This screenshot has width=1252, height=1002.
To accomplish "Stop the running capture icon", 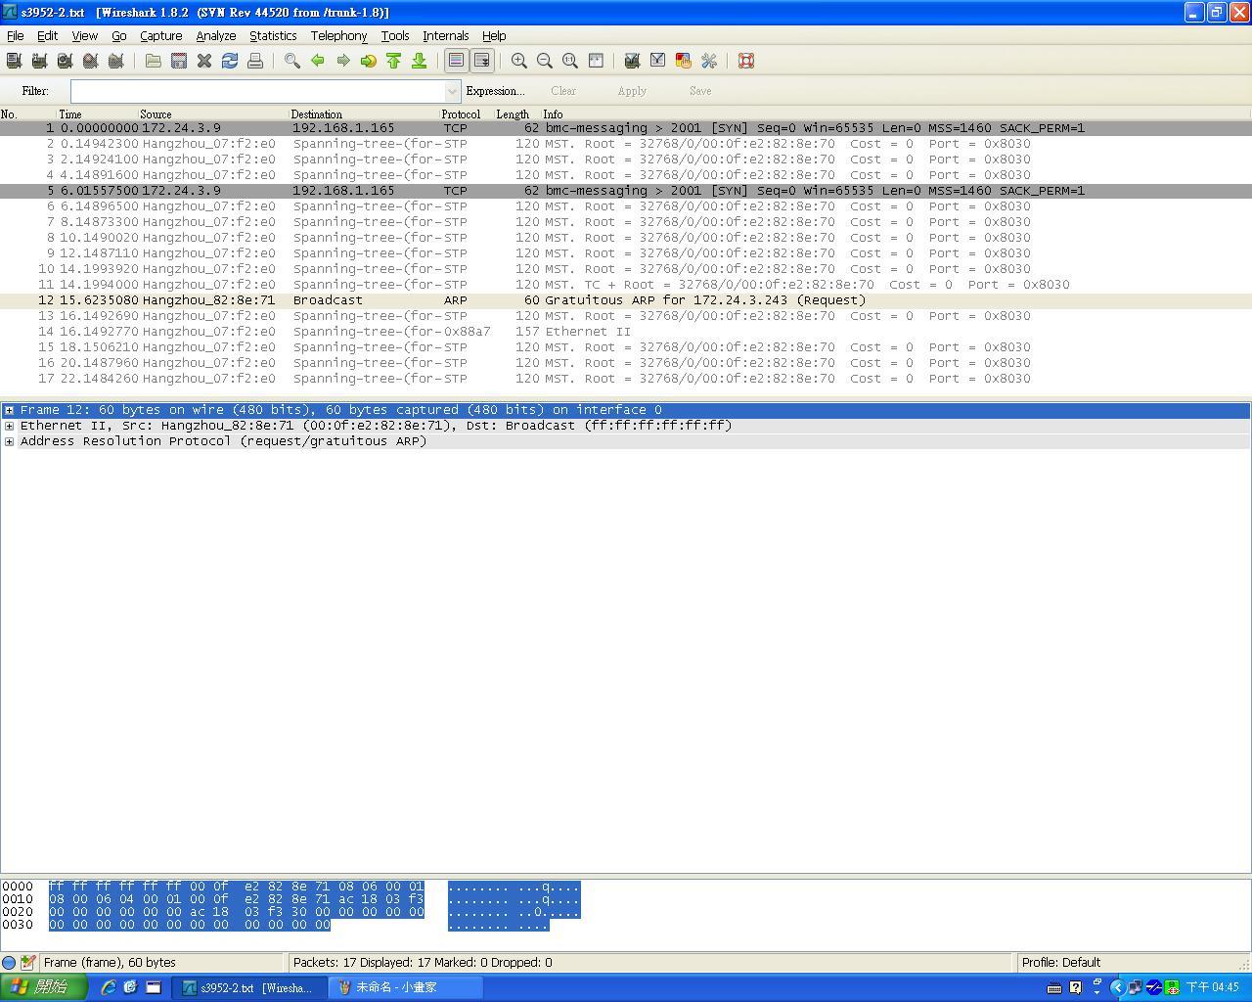I will point(90,61).
